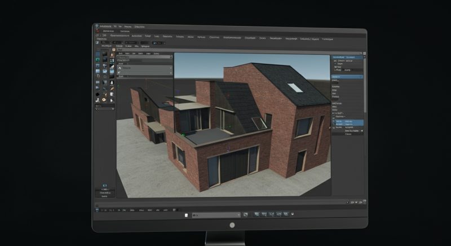Screen dimensions: 451x246
Task: Click the skylight window on the house roof
Action: tap(295, 88)
